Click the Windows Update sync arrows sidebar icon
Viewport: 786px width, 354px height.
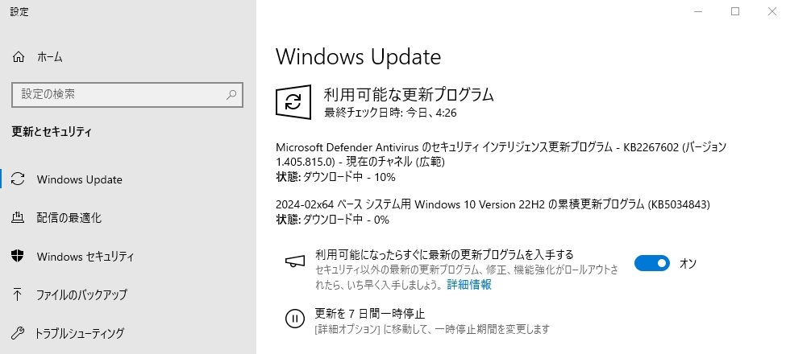[x=19, y=179]
